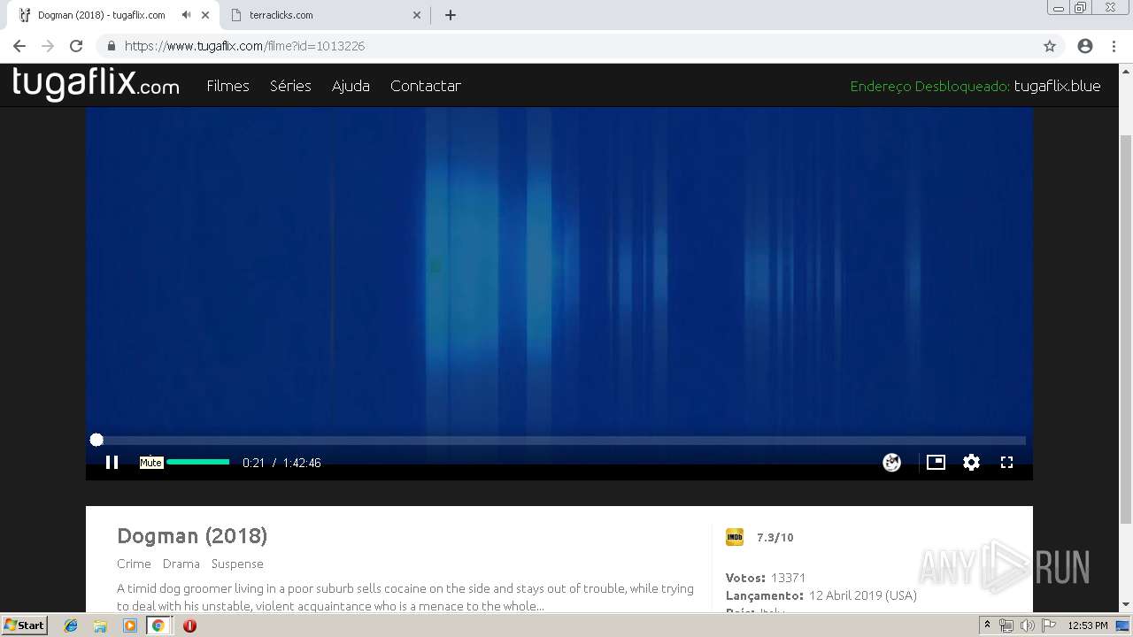Click the cartoon face logo icon in player
The height and width of the screenshot is (637, 1133).
click(891, 462)
